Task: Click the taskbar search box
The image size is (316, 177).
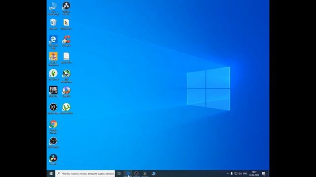Action: 85,174
